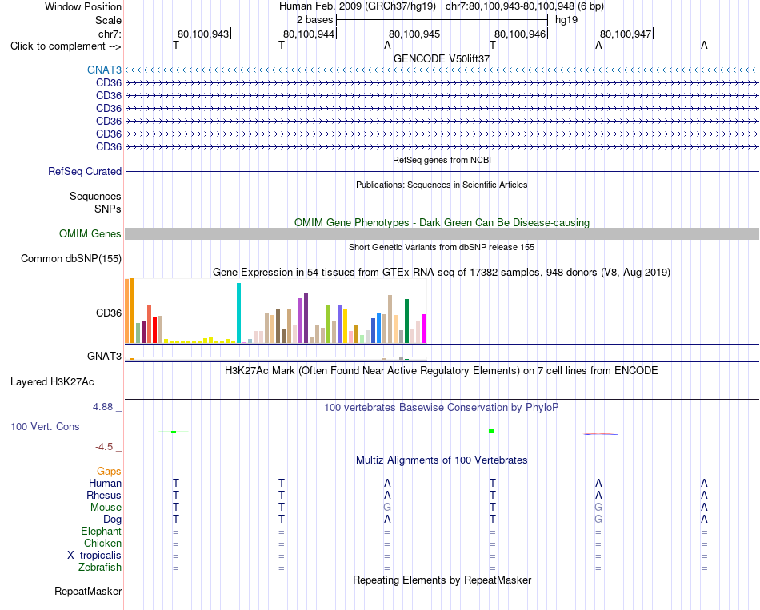The image size is (760, 610).
Task: Click position label 80,100,945 on ruler
Action: [414, 34]
